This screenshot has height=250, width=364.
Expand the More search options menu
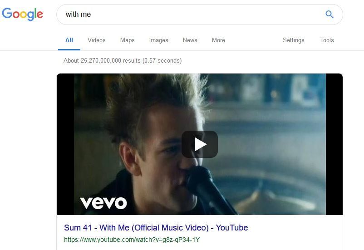pos(218,40)
